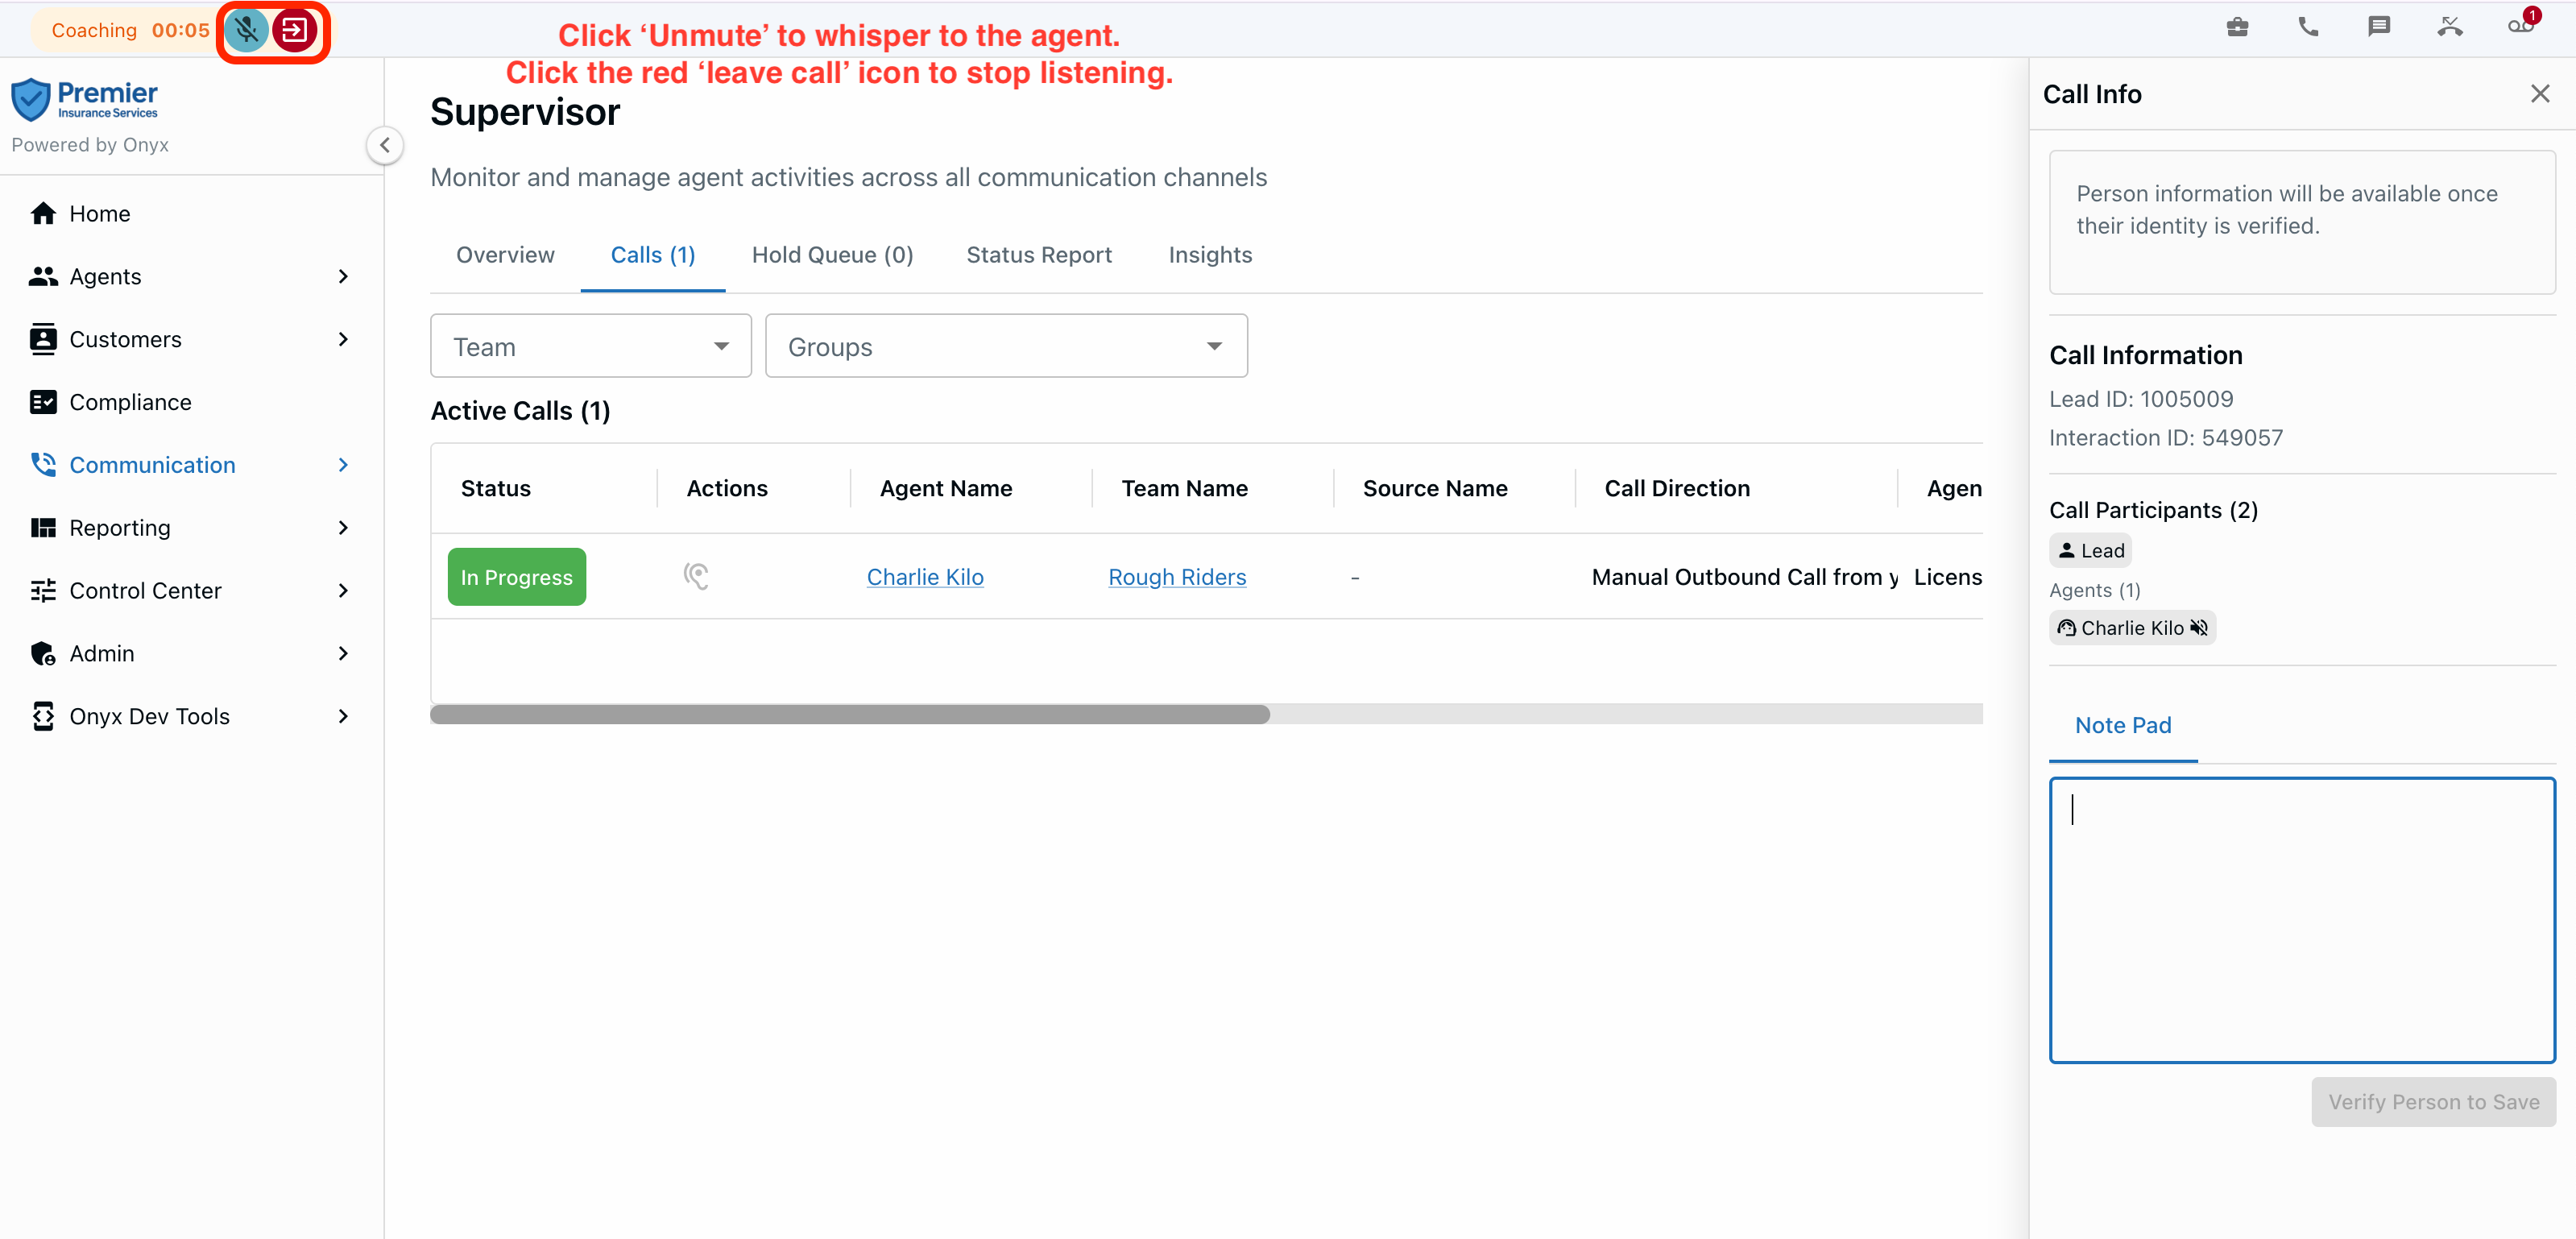Select the Calls (1) tab

click(x=653, y=255)
